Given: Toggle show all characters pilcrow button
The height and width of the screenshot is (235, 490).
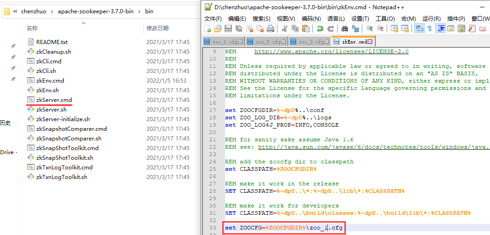Looking at the screenshot, I should (x=429, y=28).
